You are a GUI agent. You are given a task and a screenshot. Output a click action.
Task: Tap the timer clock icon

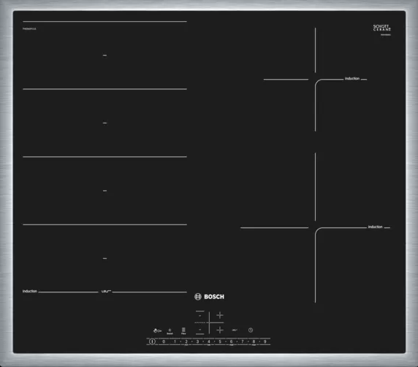[251, 330]
